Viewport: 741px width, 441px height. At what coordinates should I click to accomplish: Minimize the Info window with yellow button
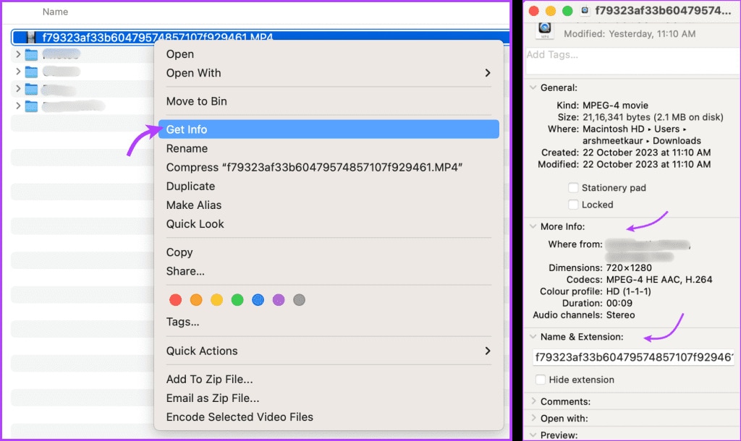[551, 11]
